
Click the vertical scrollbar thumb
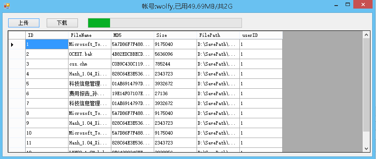(366, 84)
